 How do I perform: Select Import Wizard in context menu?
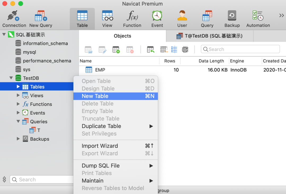point(100,146)
